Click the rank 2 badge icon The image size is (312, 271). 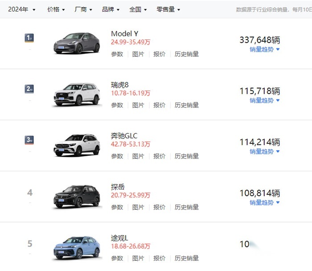(x=29, y=89)
